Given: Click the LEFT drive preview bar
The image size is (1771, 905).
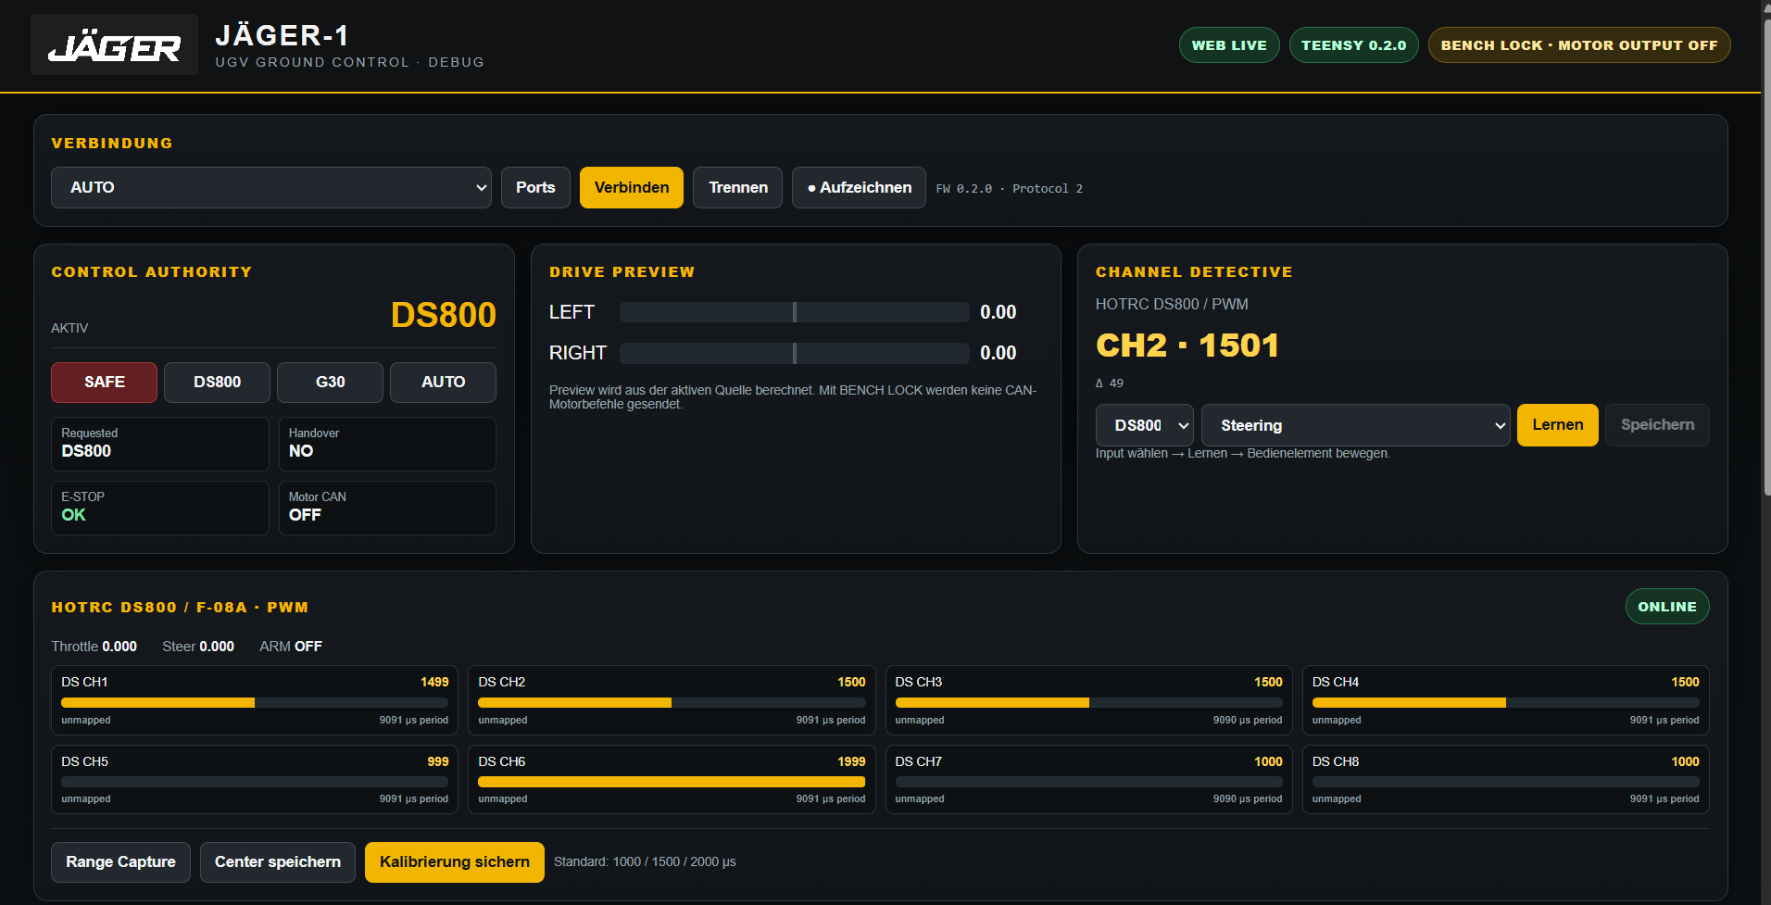Looking at the screenshot, I should (795, 312).
